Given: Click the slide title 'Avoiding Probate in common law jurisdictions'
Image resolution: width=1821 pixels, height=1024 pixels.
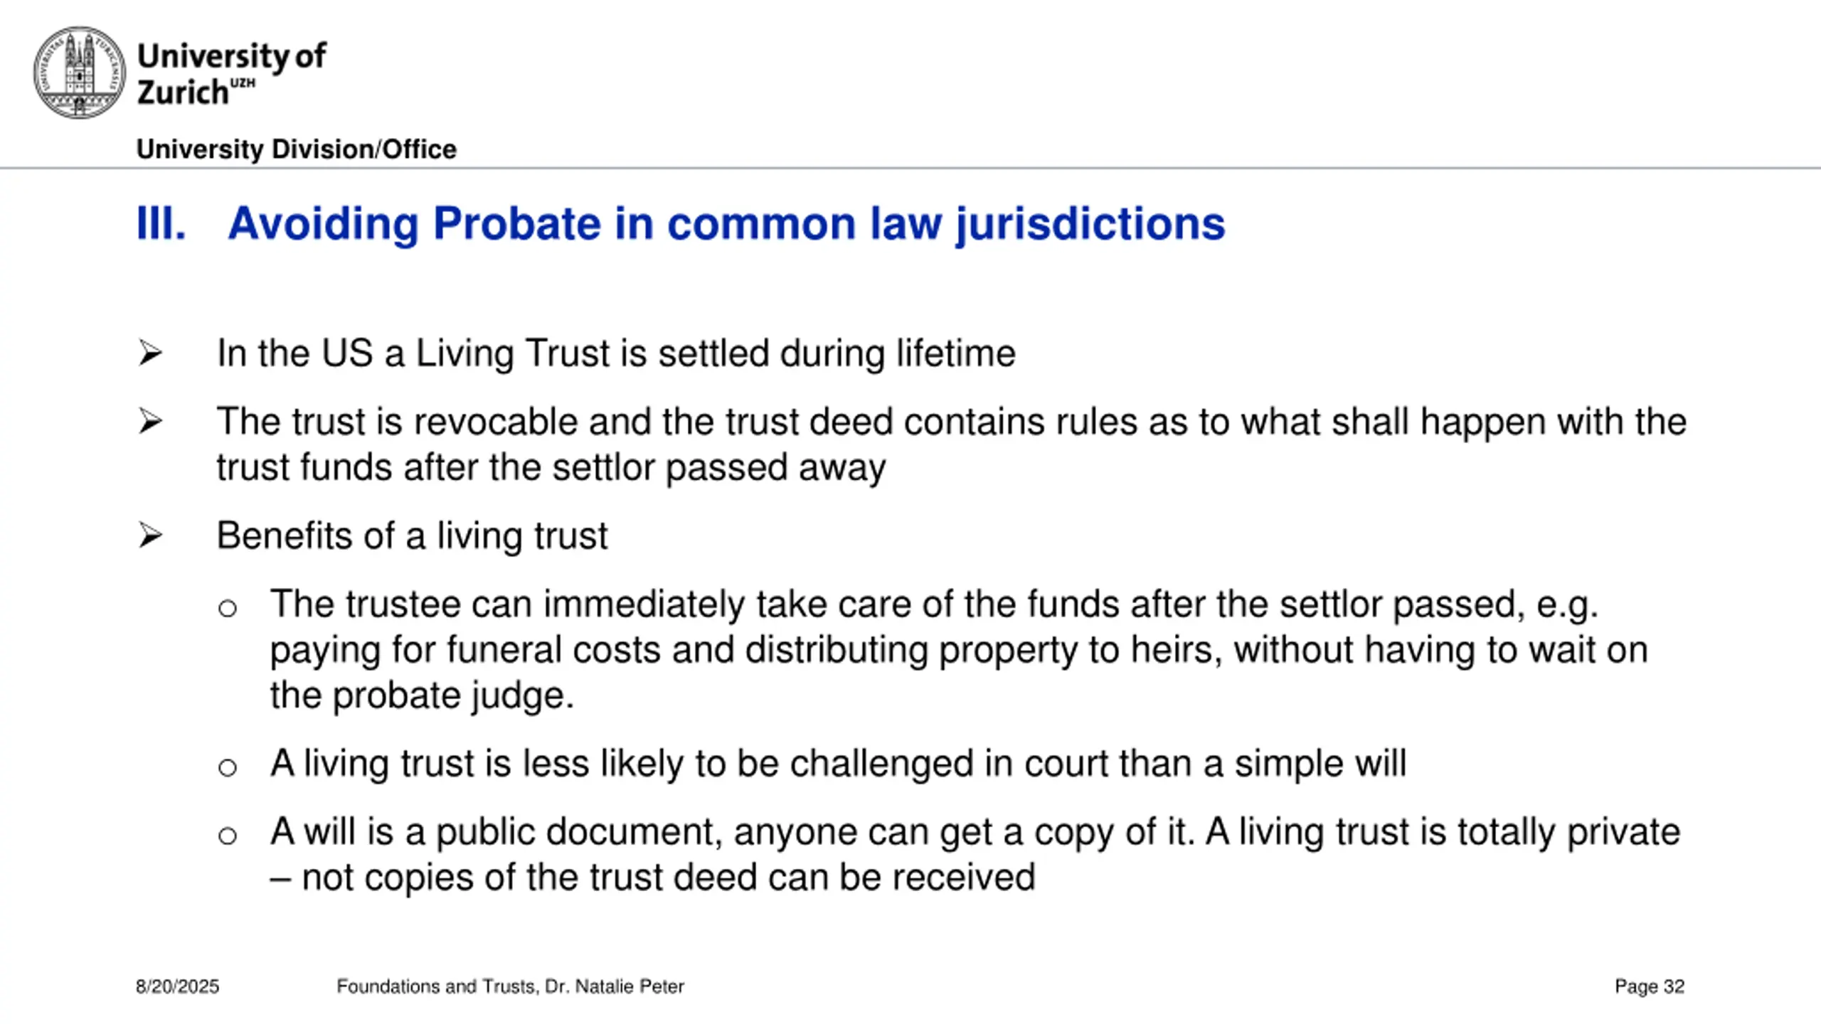Looking at the screenshot, I should (726, 224).
